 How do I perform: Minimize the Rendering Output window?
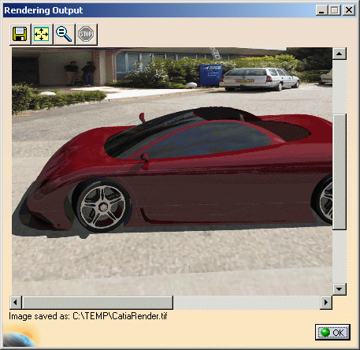pyautogui.click(x=321, y=10)
